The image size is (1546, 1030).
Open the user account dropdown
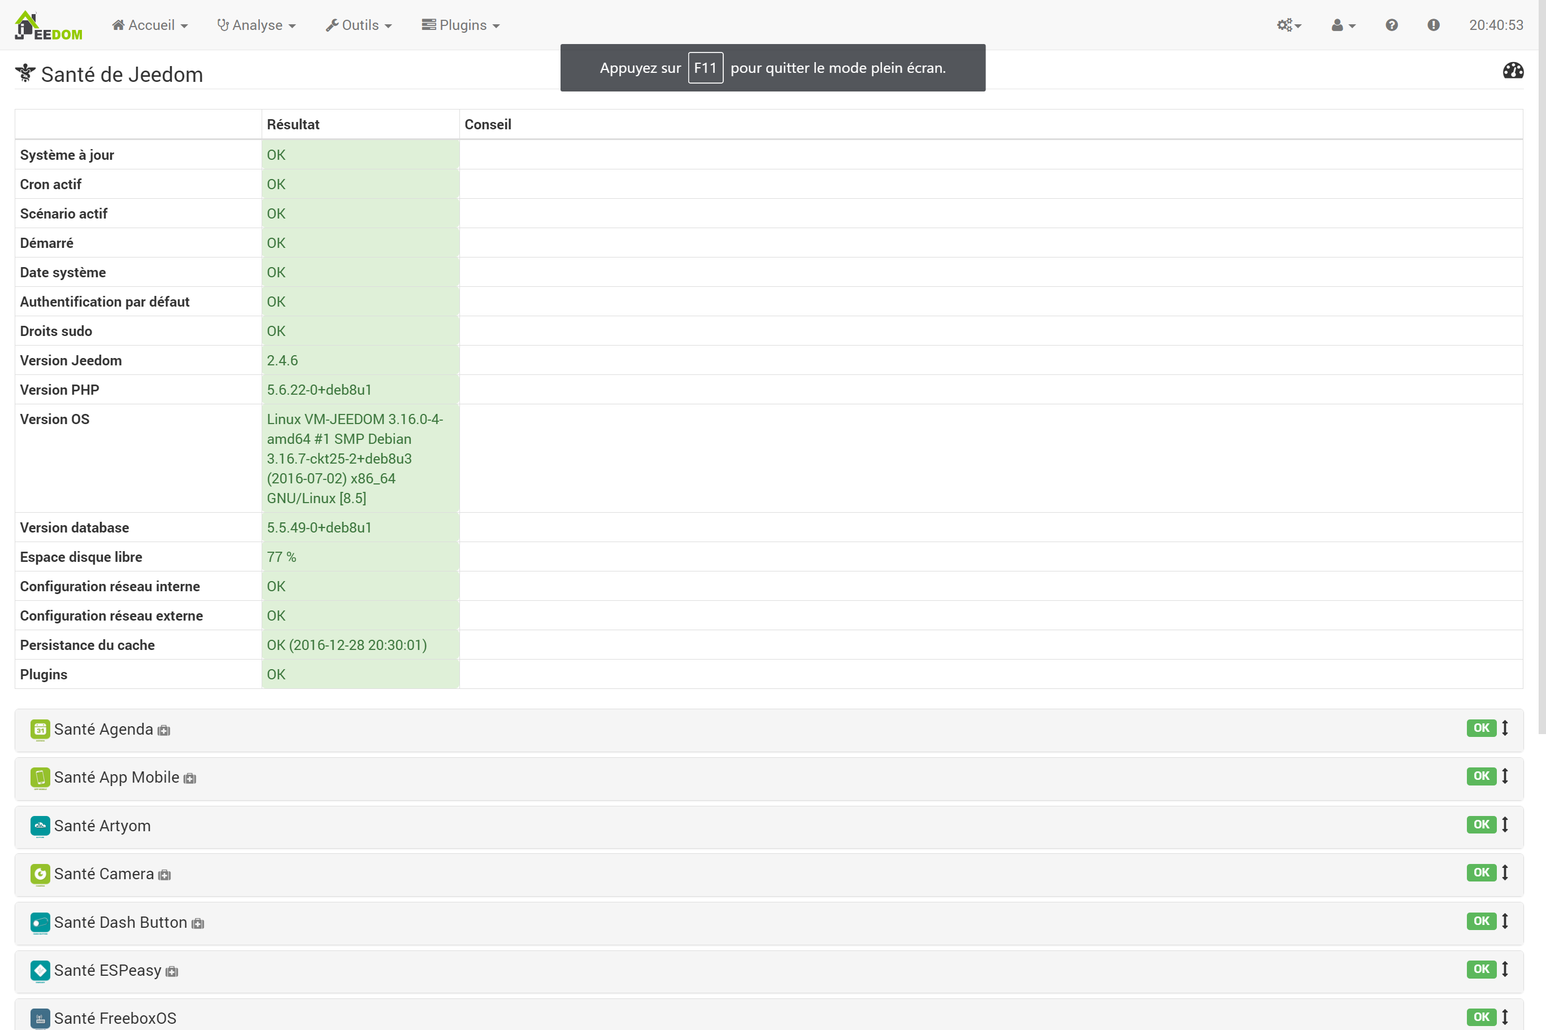point(1343,25)
